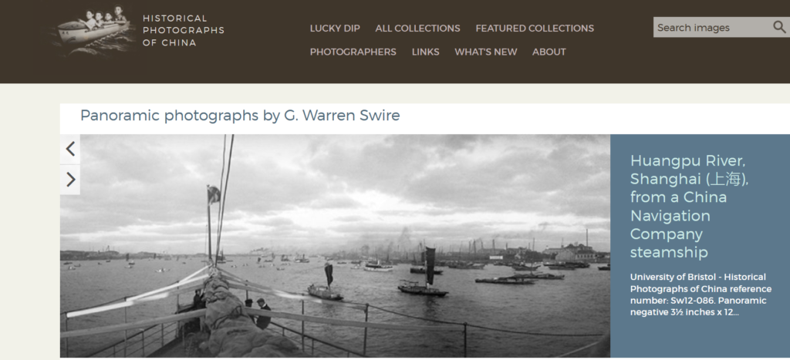Open All Collections page
The image size is (790, 360).
click(417, 29)
